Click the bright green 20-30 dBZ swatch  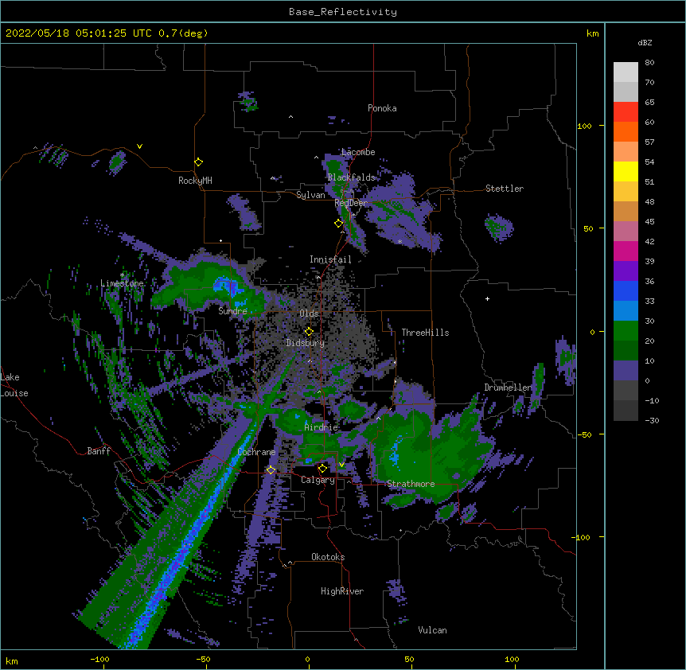tap(626, 331)
